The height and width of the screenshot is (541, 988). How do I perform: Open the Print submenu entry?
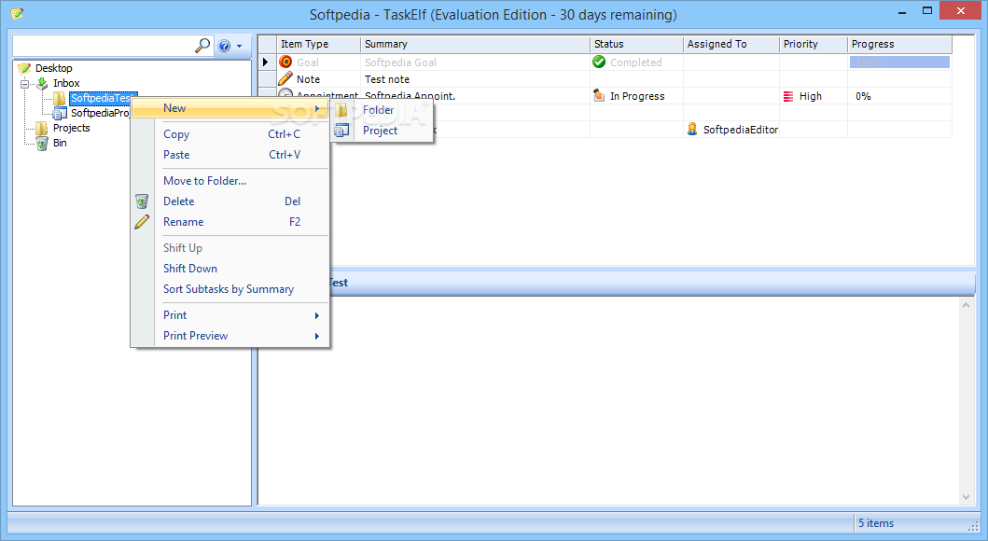tap(230, 315)
